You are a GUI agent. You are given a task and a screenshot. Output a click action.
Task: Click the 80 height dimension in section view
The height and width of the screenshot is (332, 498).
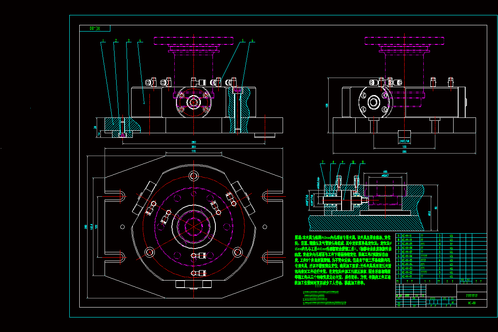[x=436, y=207]
